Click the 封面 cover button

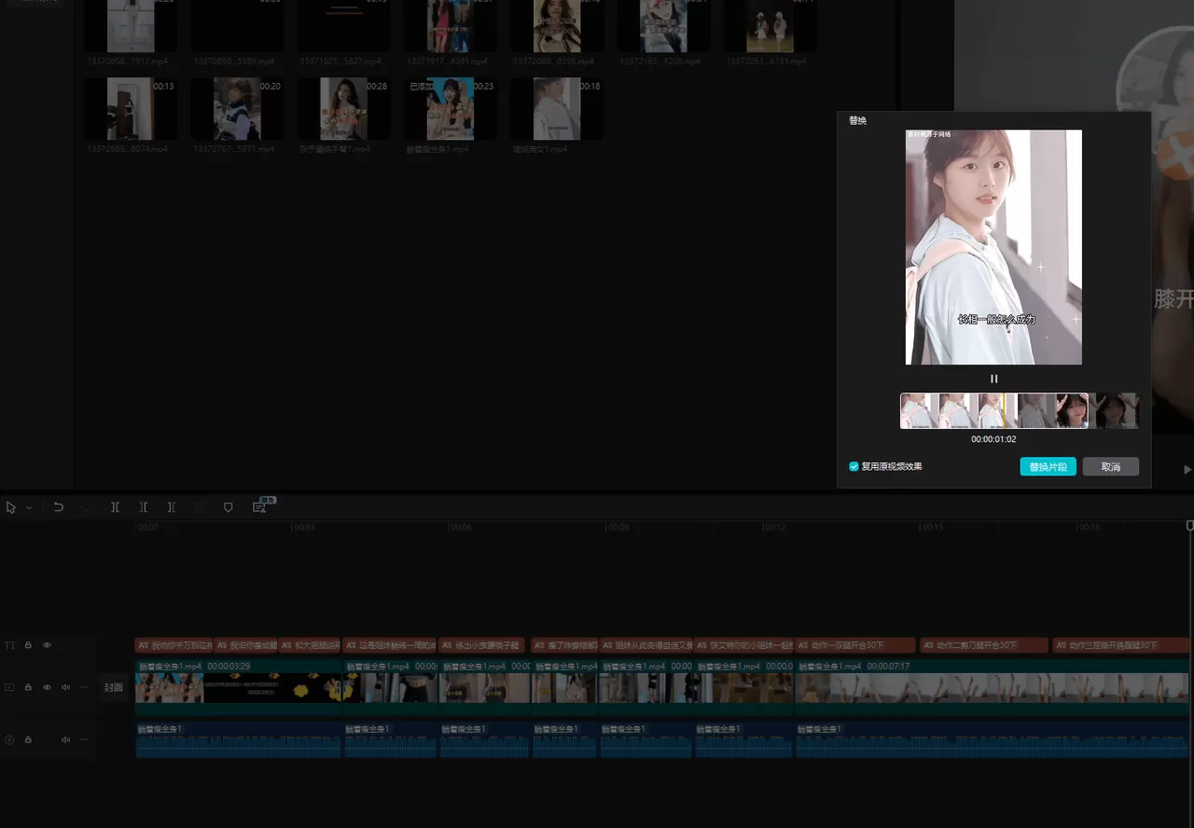point(113,687)
